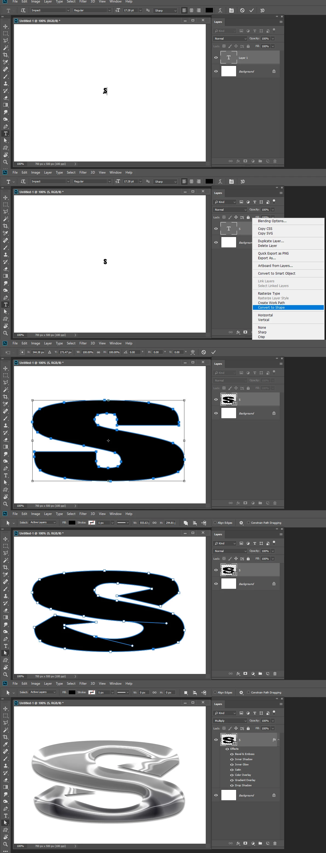Open Kind filter dropdown in context-menu window Layers panel
The height and width of the screenshot is (853, 326).
click(x=225, y=202)
